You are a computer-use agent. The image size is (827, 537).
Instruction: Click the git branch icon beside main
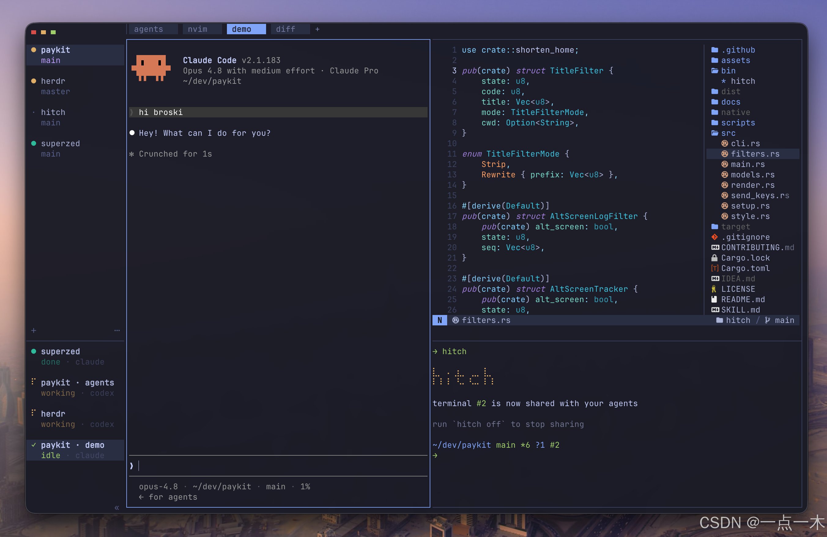(x=768, y=320)
